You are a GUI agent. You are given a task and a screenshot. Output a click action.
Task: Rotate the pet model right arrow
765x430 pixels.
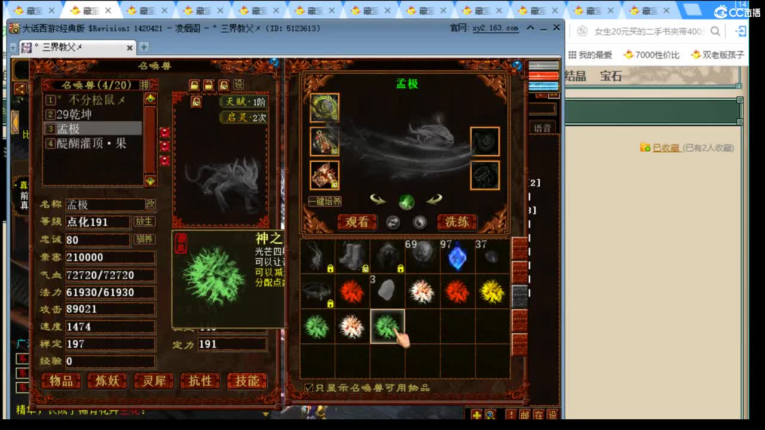[x=434, y=199]
